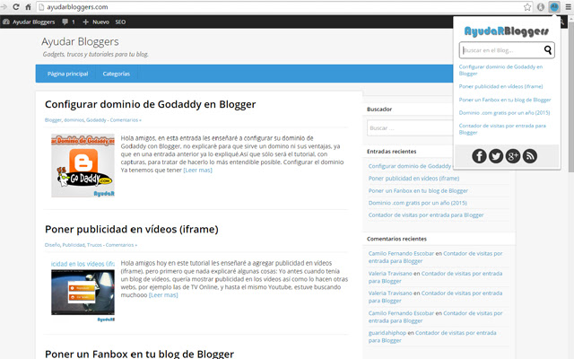Open the Nuevo admin bar menu
This screenshot has height=359, width=574.
(96, 22)
